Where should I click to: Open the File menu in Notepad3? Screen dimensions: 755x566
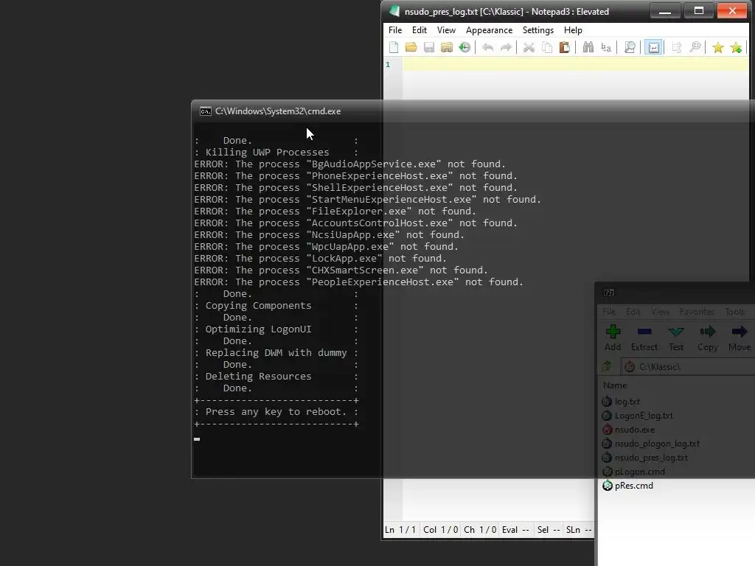click(x=395, y=29)
